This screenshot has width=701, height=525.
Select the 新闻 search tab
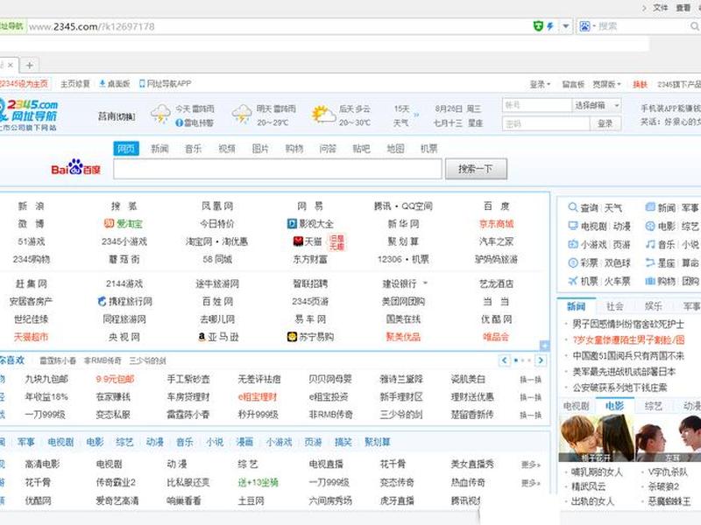pos(159,149)
